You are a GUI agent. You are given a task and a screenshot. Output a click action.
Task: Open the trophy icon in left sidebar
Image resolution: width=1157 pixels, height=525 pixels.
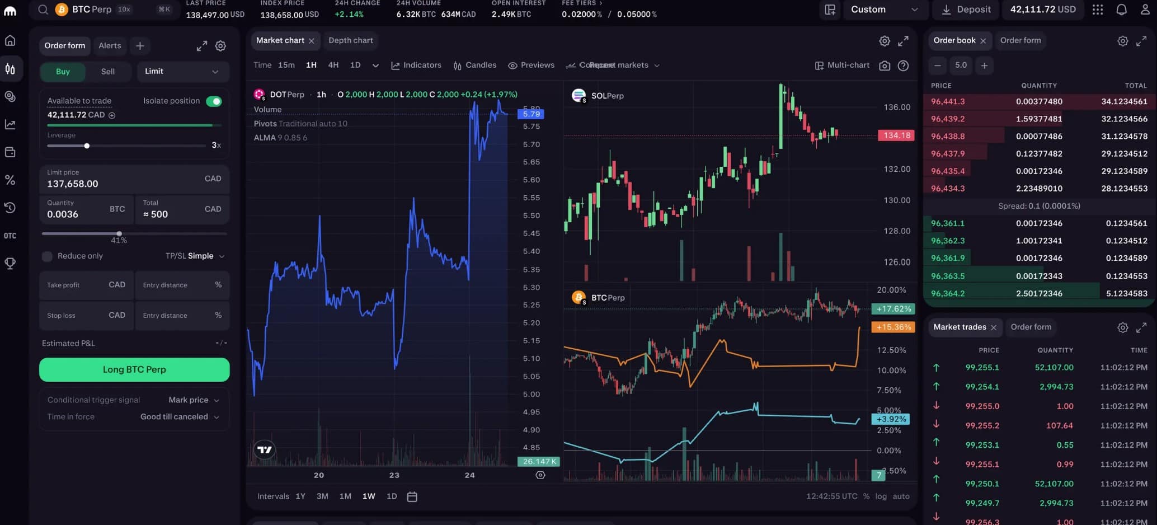10,263
